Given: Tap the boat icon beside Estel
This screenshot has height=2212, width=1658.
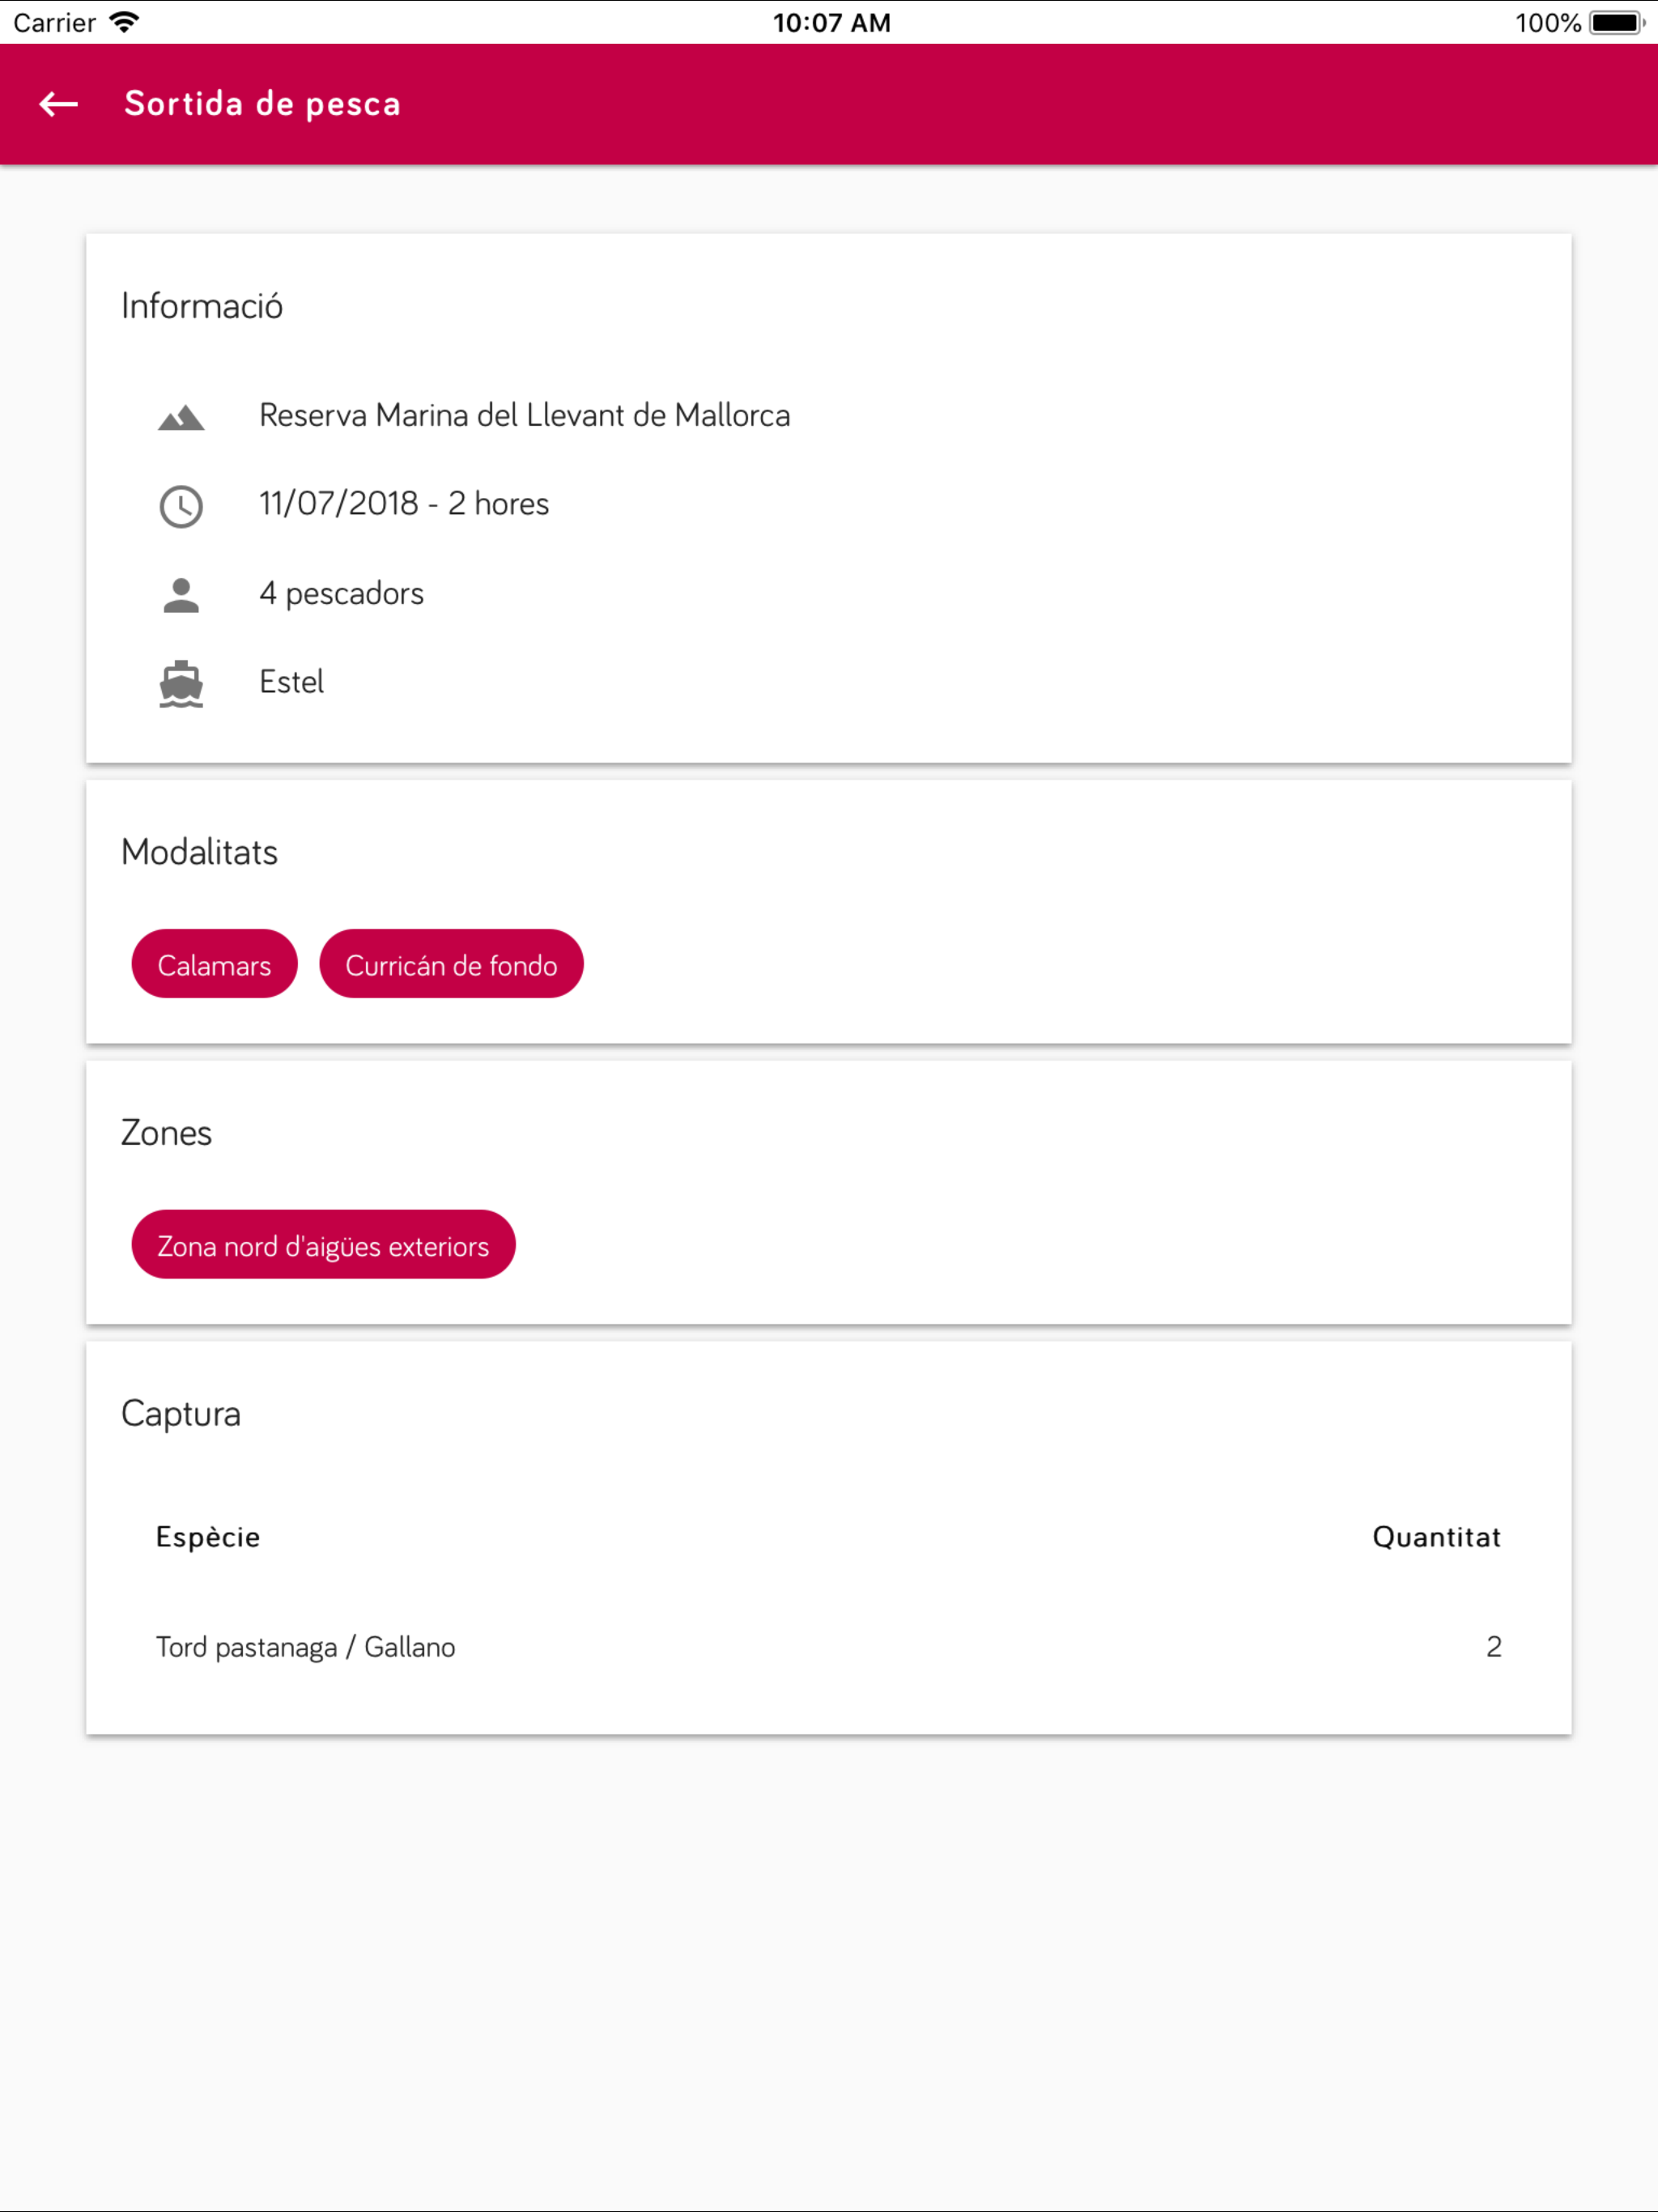Looking at the screenshot, I should 181,684.
